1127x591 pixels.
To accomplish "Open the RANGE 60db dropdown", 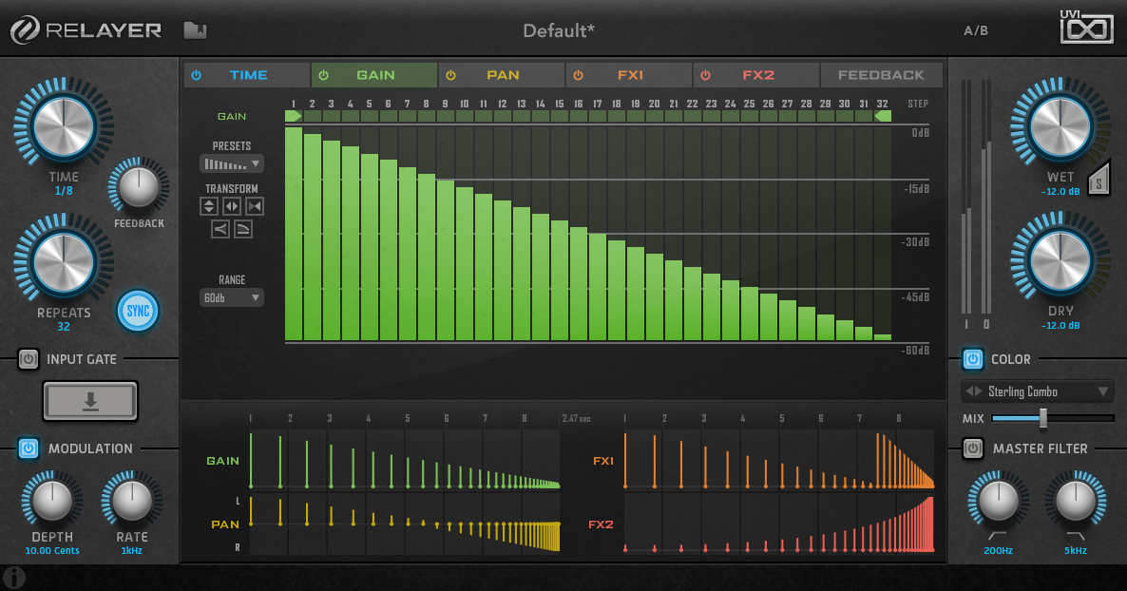I will click(x=232, y=297).
